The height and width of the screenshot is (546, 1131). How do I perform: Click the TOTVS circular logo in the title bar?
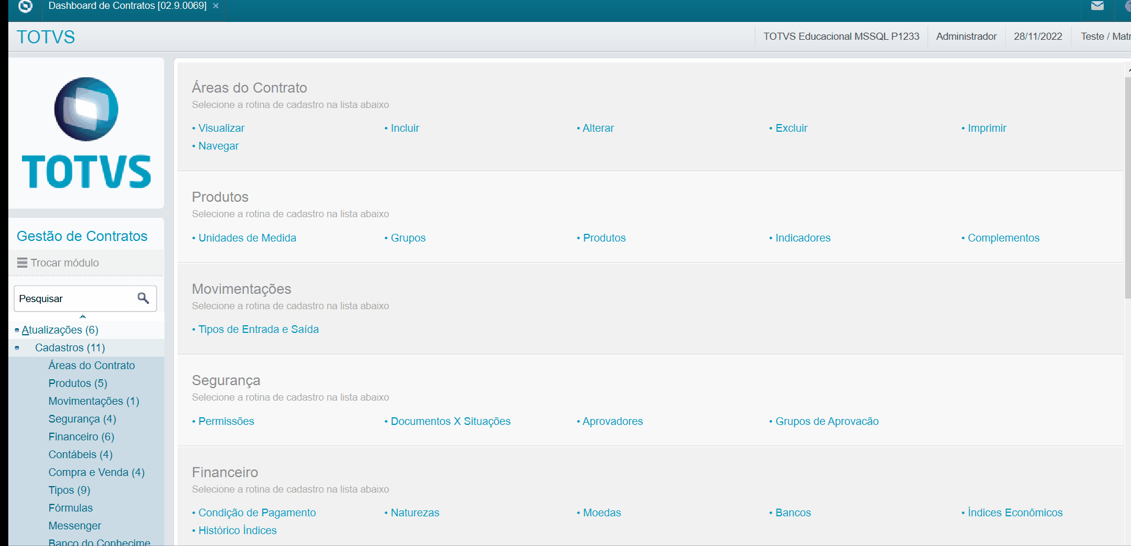coord(26,6)
